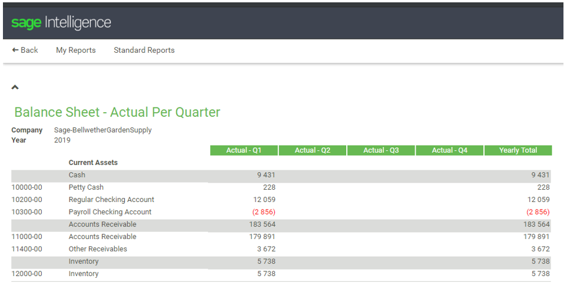The width and height of the screenshot is (567, 286).
Task: Select the Petty Cash account row
Action: [x=281, y=187]
